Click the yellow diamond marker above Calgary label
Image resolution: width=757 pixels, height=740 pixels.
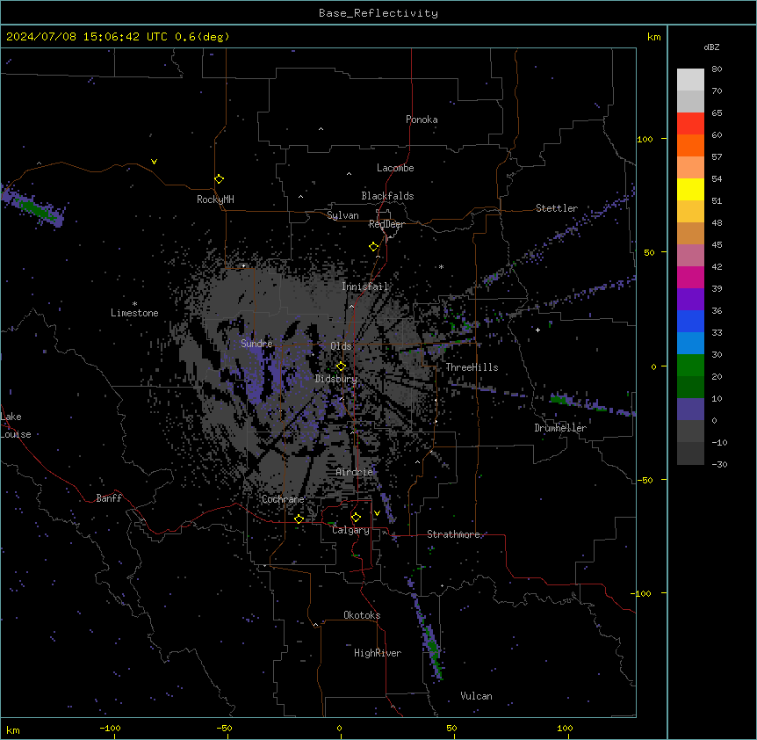pos(356,518)
